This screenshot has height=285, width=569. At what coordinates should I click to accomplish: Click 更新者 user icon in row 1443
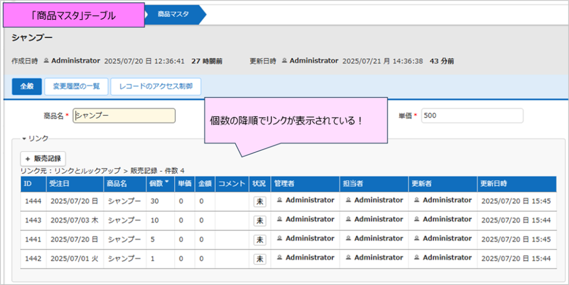(417, 219)
